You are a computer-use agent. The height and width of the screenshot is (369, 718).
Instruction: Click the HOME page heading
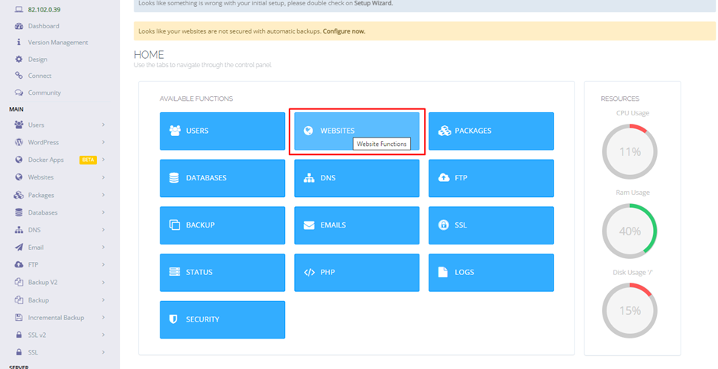point(149,55)
